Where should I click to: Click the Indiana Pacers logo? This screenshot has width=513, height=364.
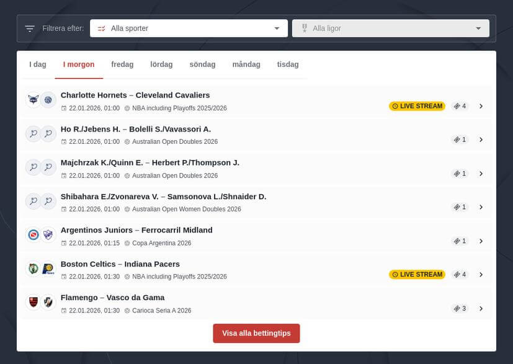pos(48,269)
